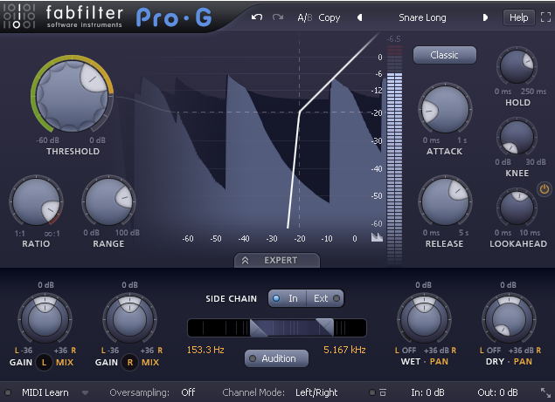Click the In: 0 dB level
The width and height of the screenshot is (555, 402).
click(x=427, y=392)
